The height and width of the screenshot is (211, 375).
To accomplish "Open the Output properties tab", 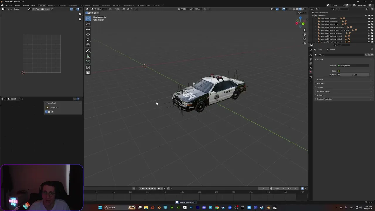I will [311, 59].
